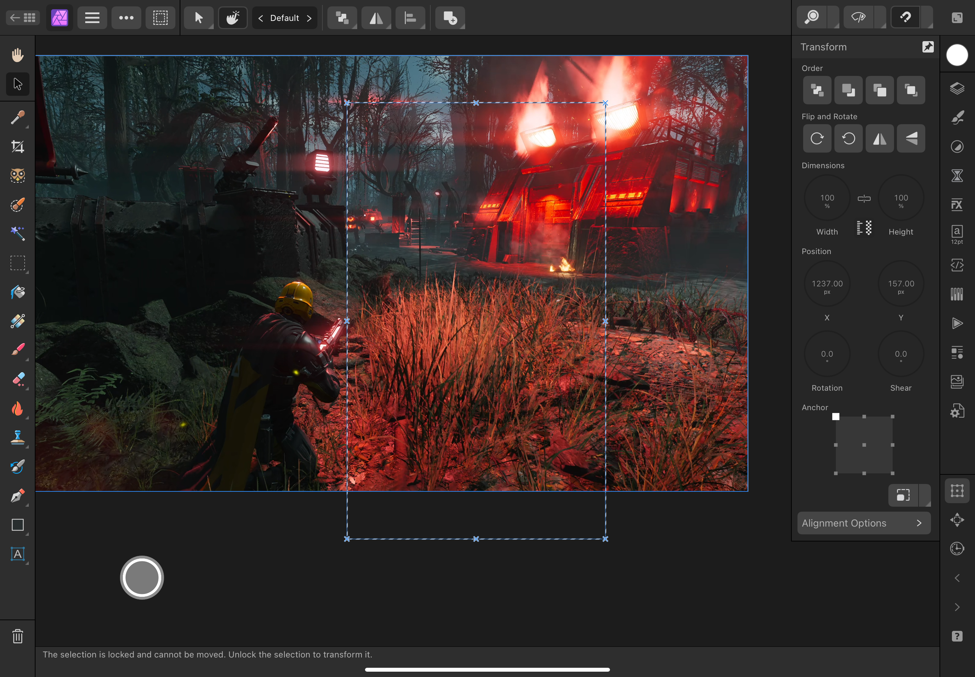Toggle the transform objects separately option
The width and height of the screenshot is (975, 677).
(x=864, y=228)
